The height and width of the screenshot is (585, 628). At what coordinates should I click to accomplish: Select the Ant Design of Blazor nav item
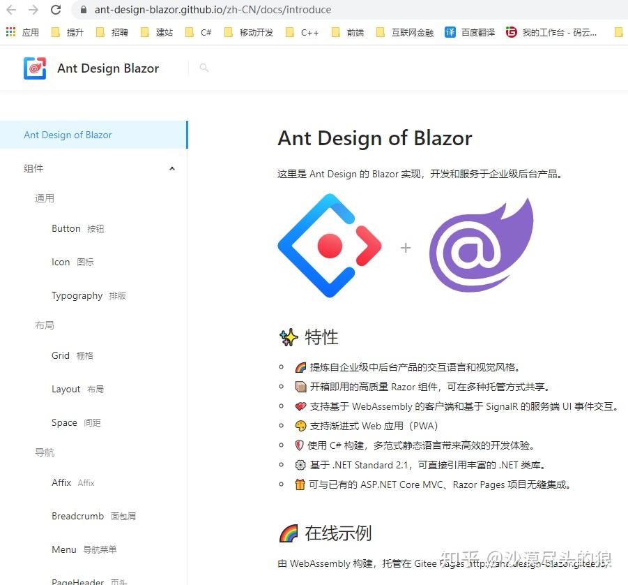click(x=68, y=135)
